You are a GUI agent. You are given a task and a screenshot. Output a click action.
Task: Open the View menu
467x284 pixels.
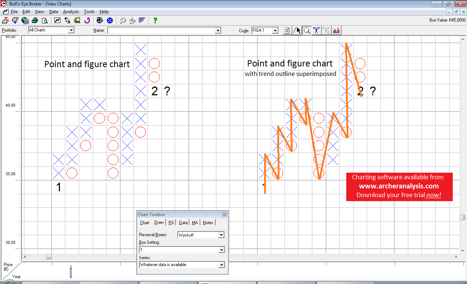pos(39,12)
